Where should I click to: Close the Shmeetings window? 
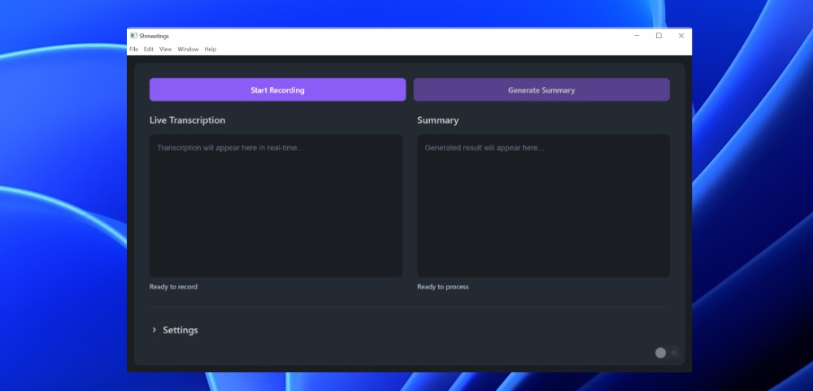(681, 36)
